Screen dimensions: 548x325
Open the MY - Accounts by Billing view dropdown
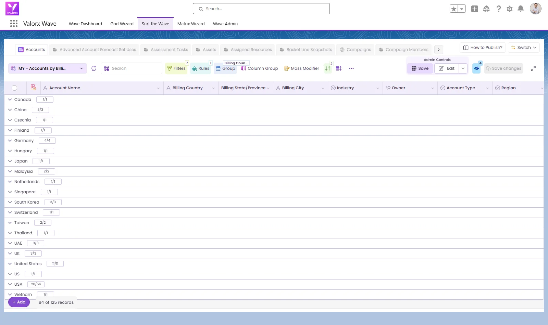[x=48, y=68]
